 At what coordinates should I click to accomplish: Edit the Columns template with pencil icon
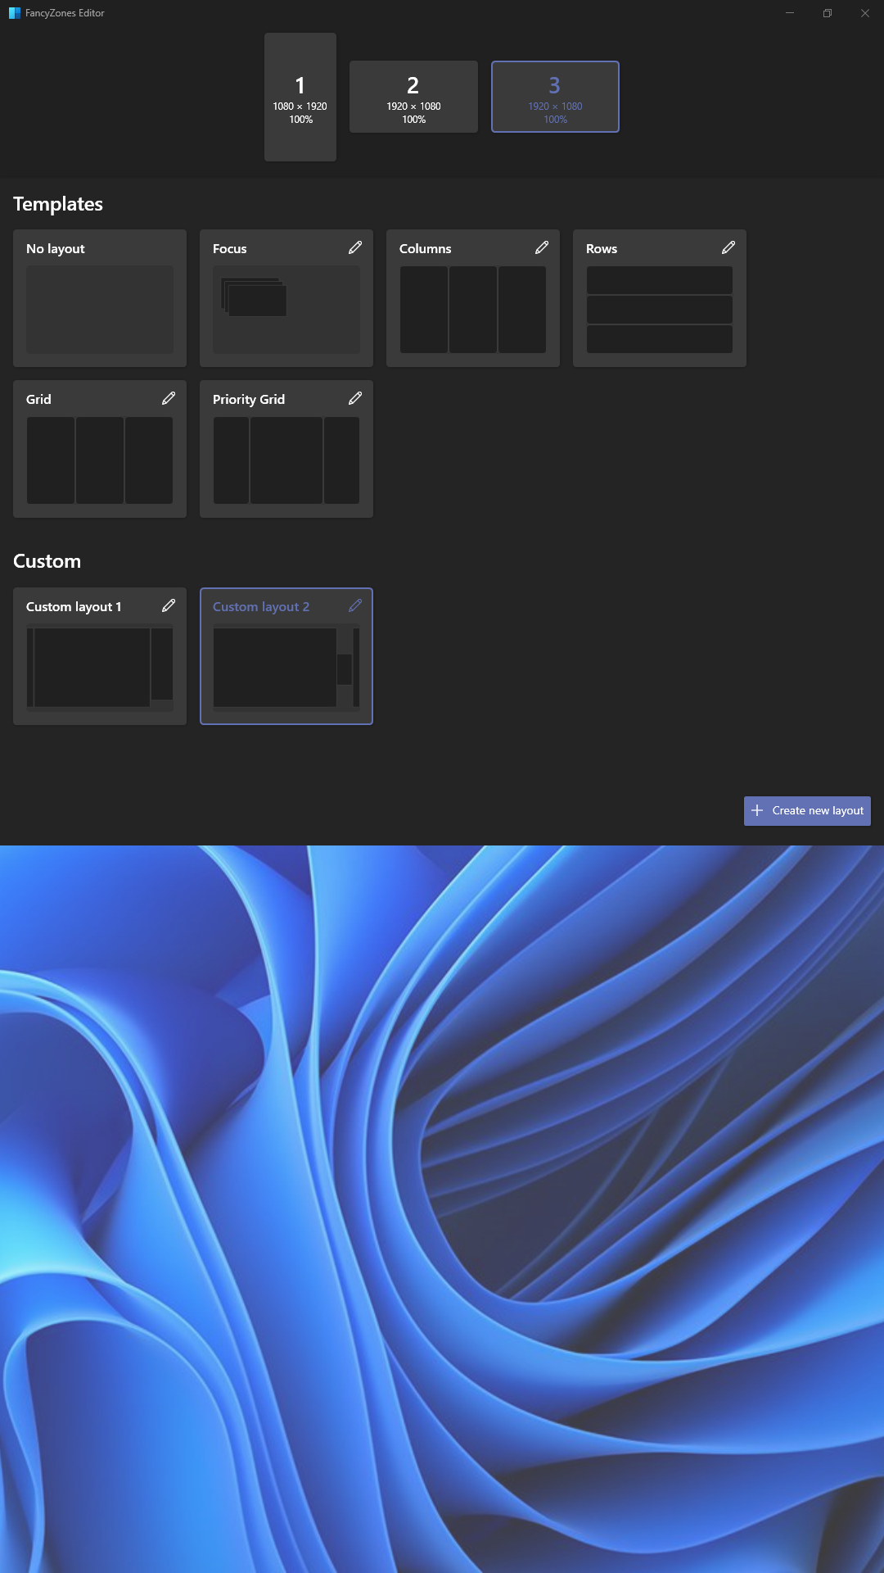click(542, 247)
